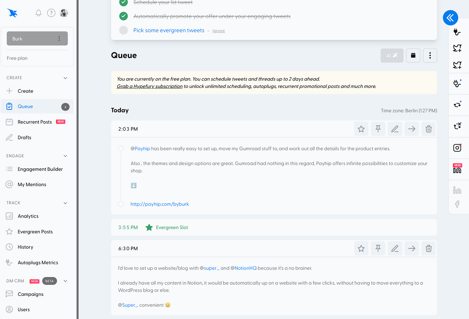Screen dimensions: 469x319
Task: Open the Burk account options menu
Action: click(59, 39)
